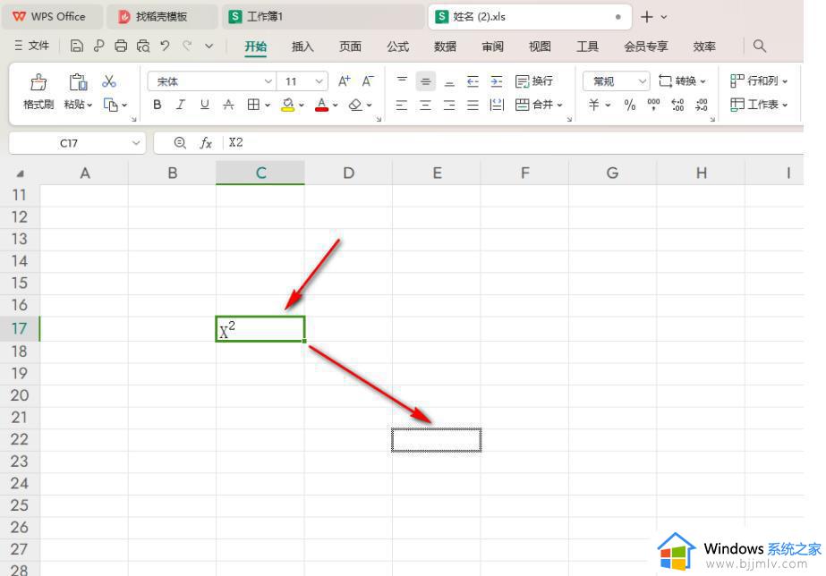The image size is (826, 576).
Task: Open the Review (审阅) ribbon tab
Action: coord(492,47)
